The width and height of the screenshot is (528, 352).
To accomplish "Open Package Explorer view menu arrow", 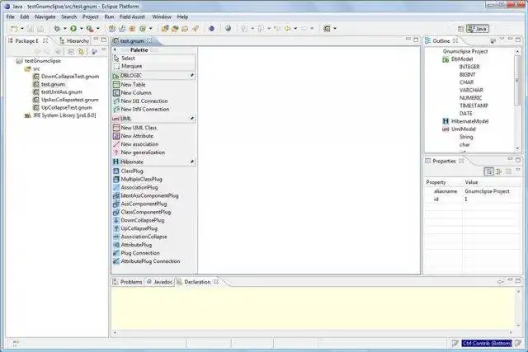I will pos(104,50).
